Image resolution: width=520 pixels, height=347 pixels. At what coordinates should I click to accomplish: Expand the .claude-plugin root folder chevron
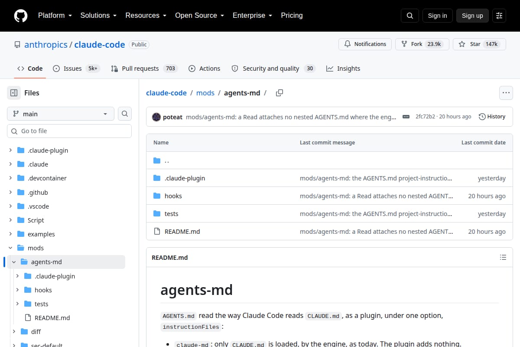click(10, 151)
